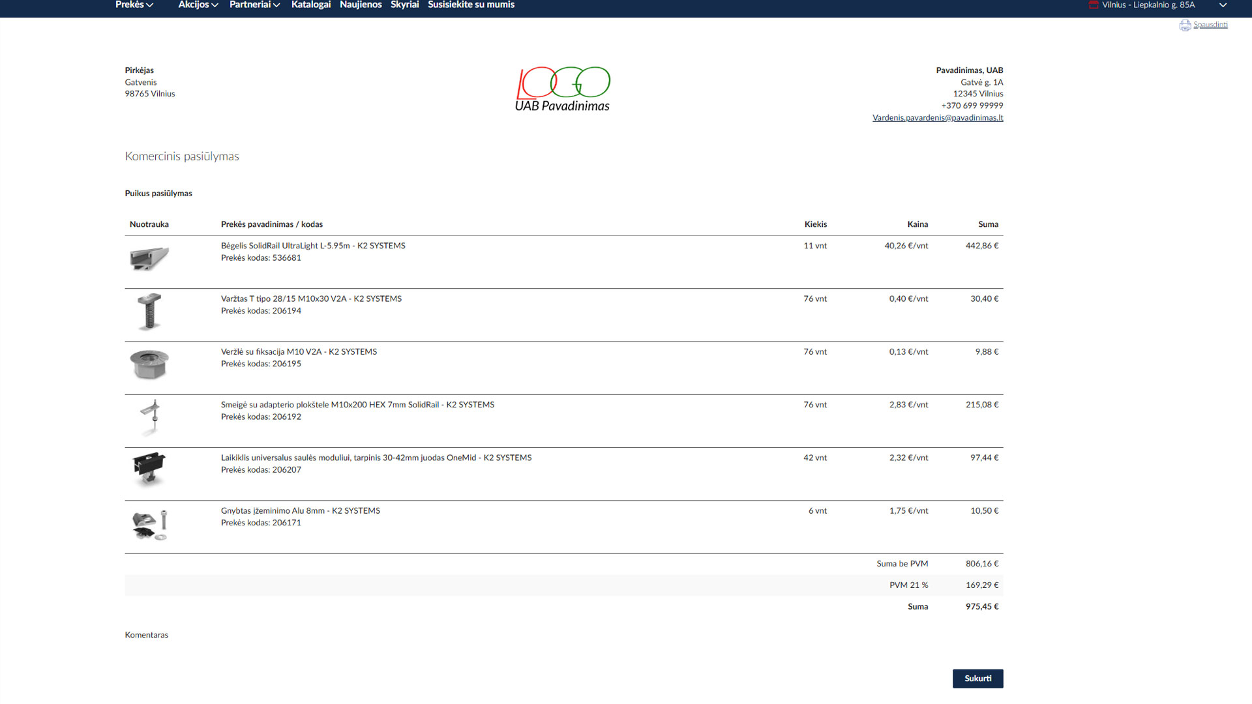Open the Laikiklis universalus clamp thumbnail
Viewport: 1252px width, 704px height.
coord(149,470)
